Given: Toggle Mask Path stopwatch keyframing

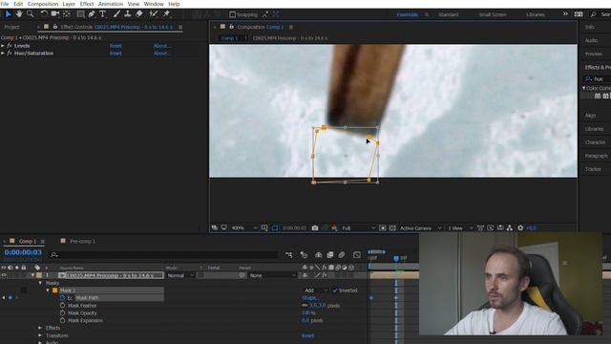Looking at the screenshot, I should (x=62, y=297).
